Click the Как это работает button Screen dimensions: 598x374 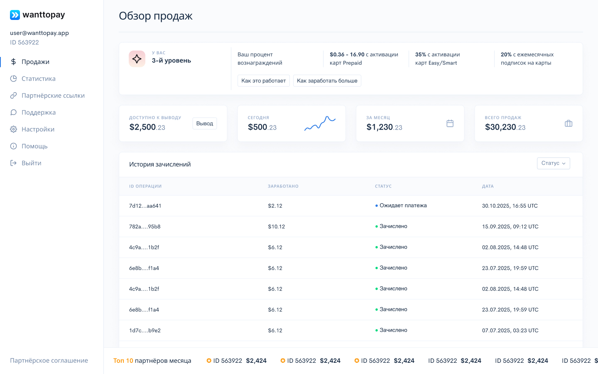tap(263, 81)
